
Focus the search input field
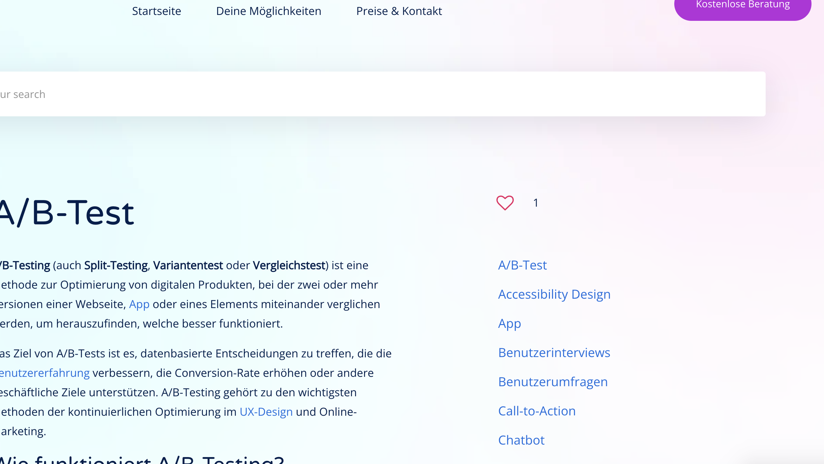point(382,94)
